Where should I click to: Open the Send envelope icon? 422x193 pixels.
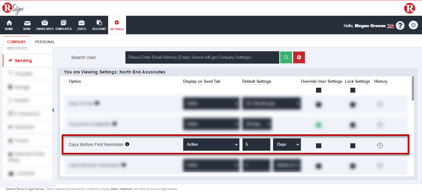[x=27, y=23]
